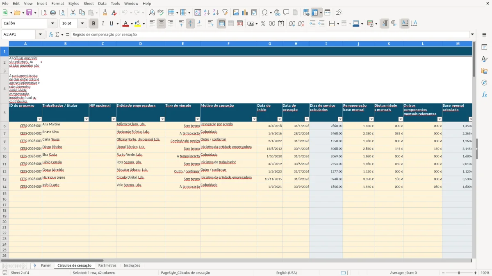Open font color dropdown arrow
Screen dimensions: 492x276
click(x=131, y=24)
